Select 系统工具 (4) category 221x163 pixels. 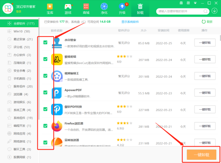point(19,110)
